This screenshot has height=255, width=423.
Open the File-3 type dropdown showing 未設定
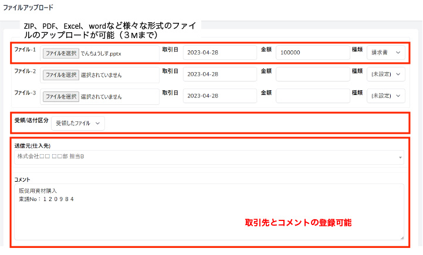(385, 96)
